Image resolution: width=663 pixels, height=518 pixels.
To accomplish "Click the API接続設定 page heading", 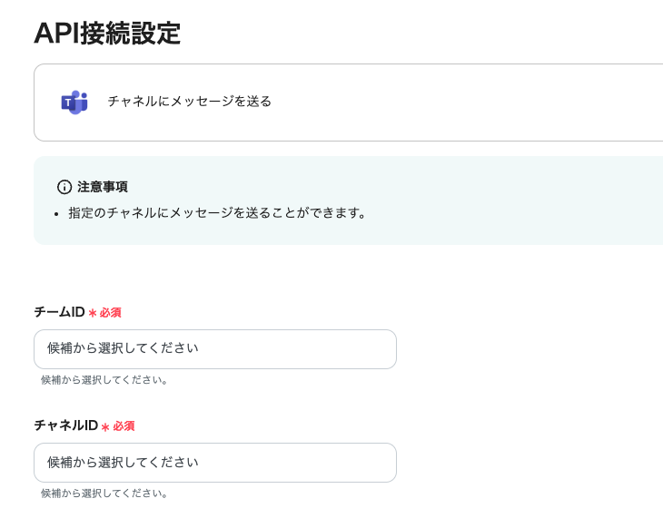I will click(x=107, y=34).
